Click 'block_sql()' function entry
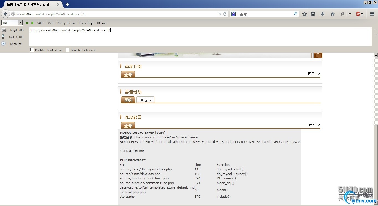378x206 pixels. click(225, 183)
